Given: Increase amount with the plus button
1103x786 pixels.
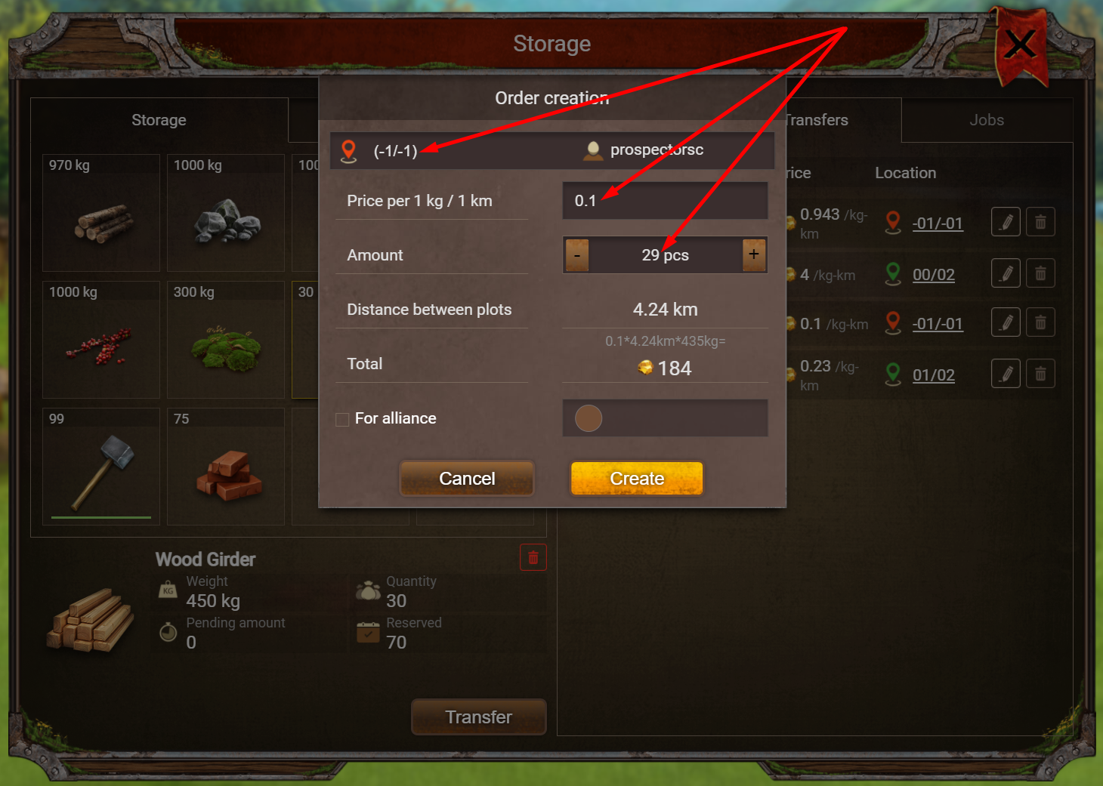Looking at the screenshot, I should [754, 255].
